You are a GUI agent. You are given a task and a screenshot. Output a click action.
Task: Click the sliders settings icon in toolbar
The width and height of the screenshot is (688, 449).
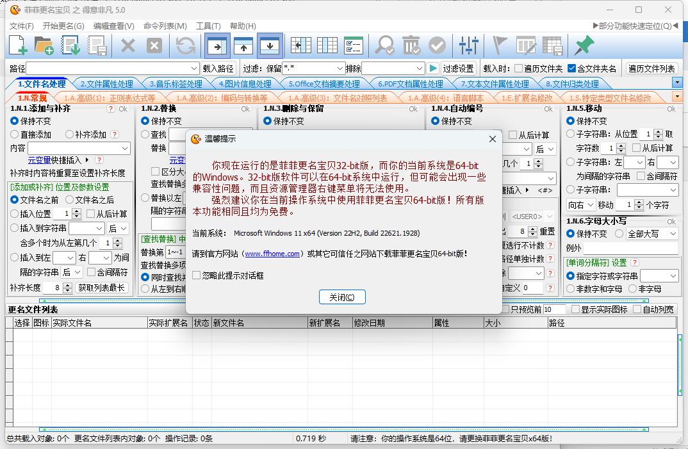[x=470, y=45]
